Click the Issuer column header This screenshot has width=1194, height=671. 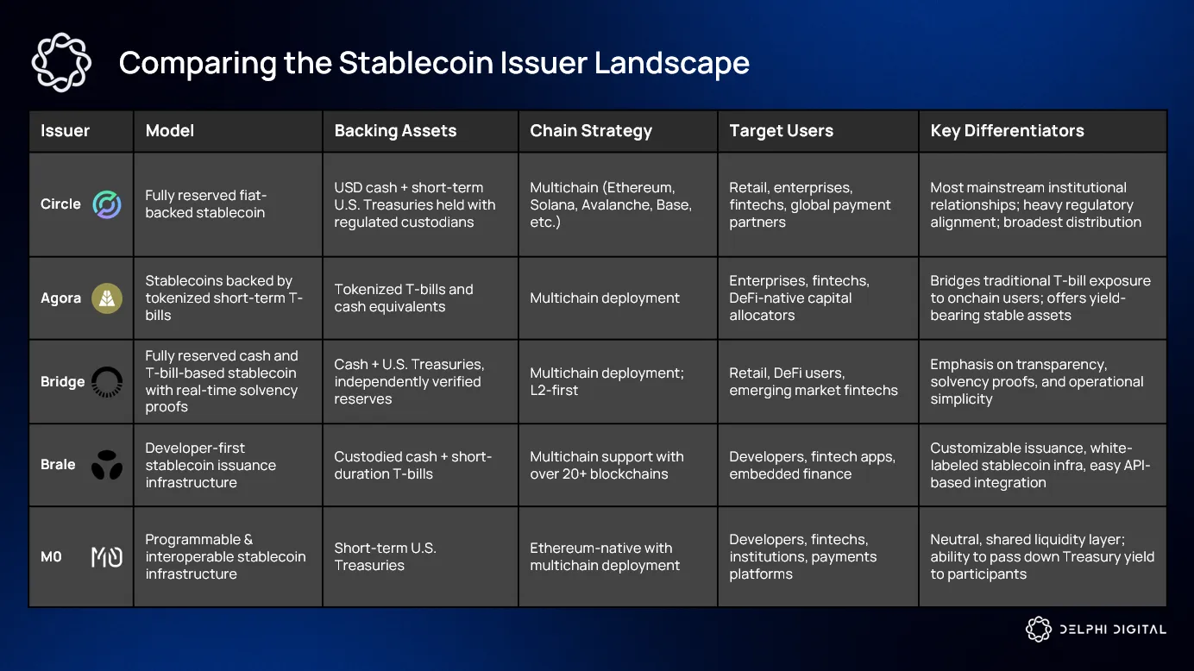coord(66,131)
